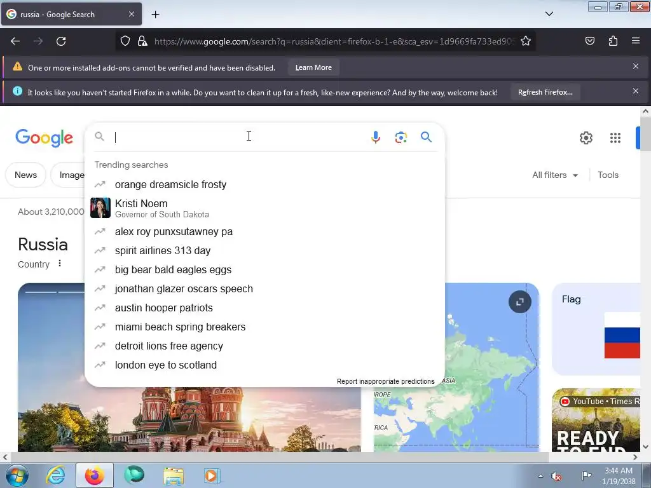Expand the list all tabs chevron

coord(549,14)
